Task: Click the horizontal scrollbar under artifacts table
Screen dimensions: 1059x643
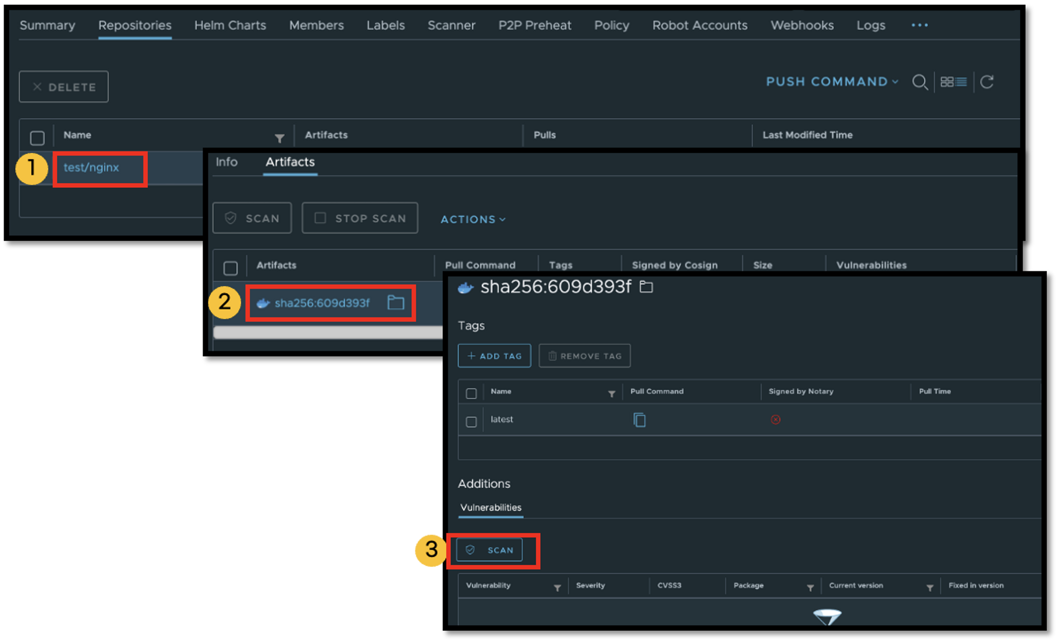Action: [328, 332]
